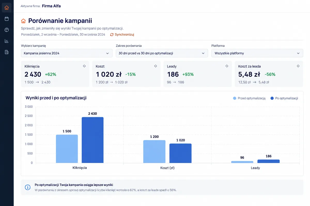Click the Platforma field label
This screenshot has height=206, width=310.
[x=218, y=46]
